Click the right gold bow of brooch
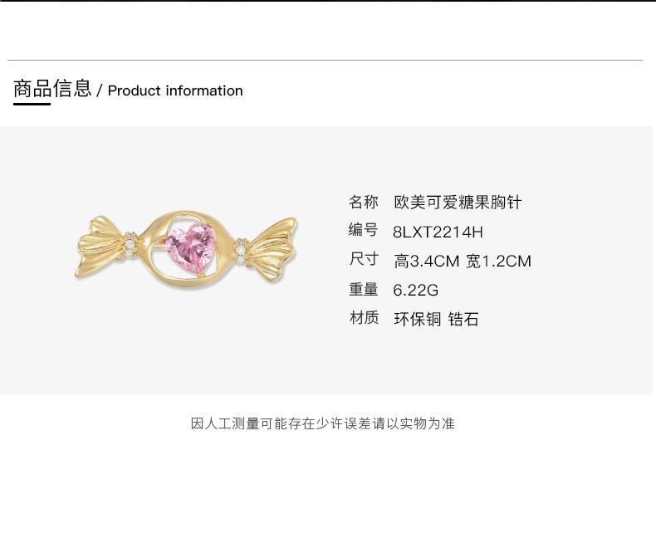The height and width of the screenshot is (543, 656). [271, 249]
